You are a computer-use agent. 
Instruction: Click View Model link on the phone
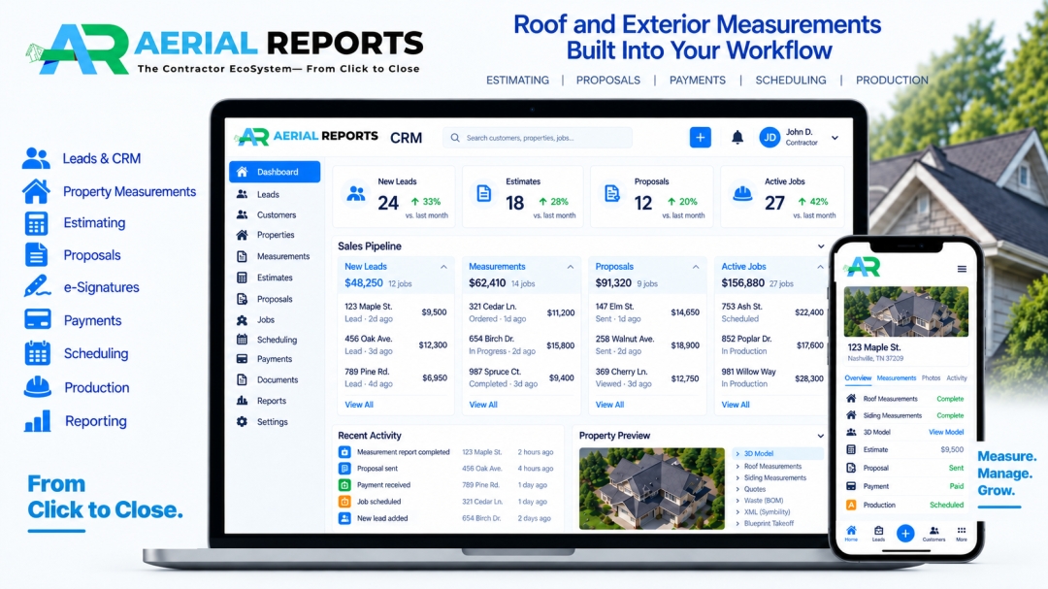pos(946,432)
